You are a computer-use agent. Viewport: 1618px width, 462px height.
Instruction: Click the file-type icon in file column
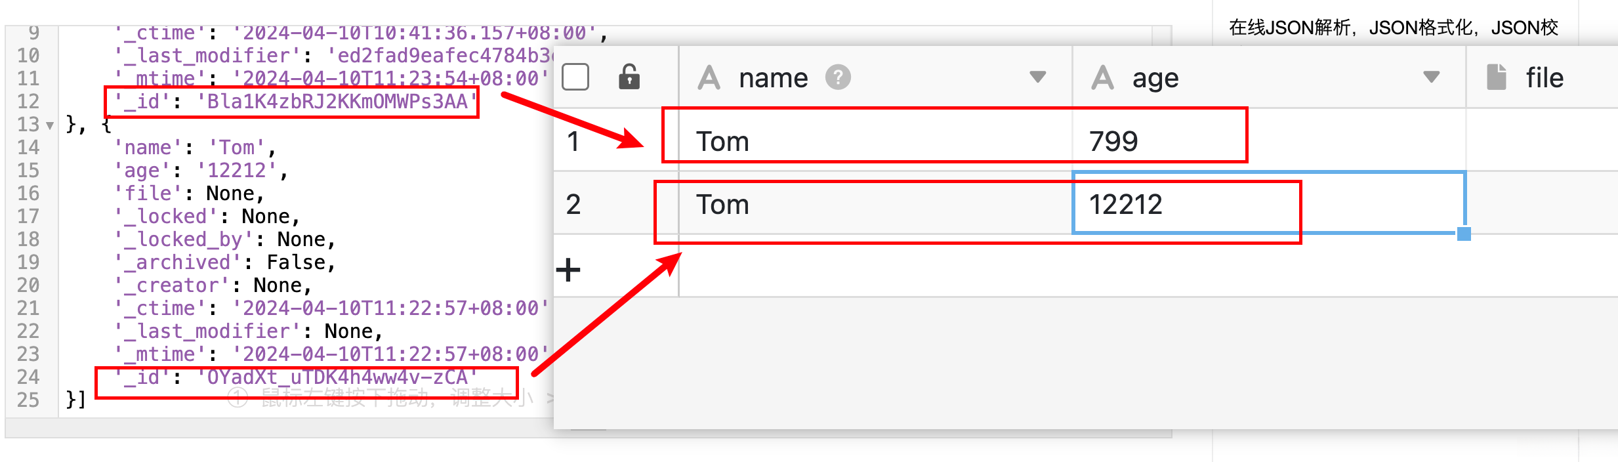coord(1496,77)
